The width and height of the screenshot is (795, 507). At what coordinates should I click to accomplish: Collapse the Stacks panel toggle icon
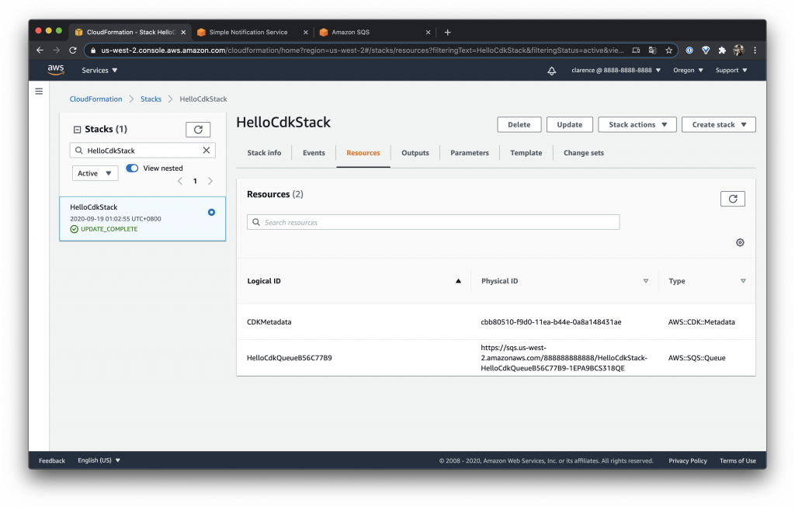77,130
